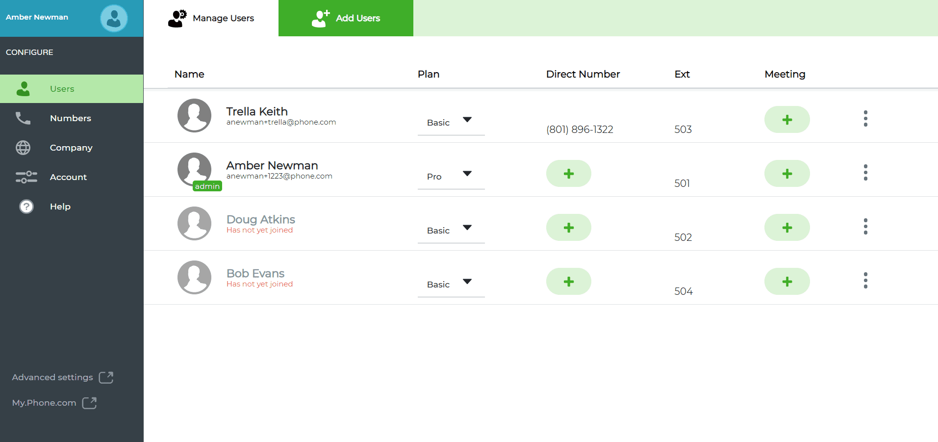Click the Amber Newman profile avatar icon
Image resolution: width=938 pixels, height=442 pixels.
114,19
